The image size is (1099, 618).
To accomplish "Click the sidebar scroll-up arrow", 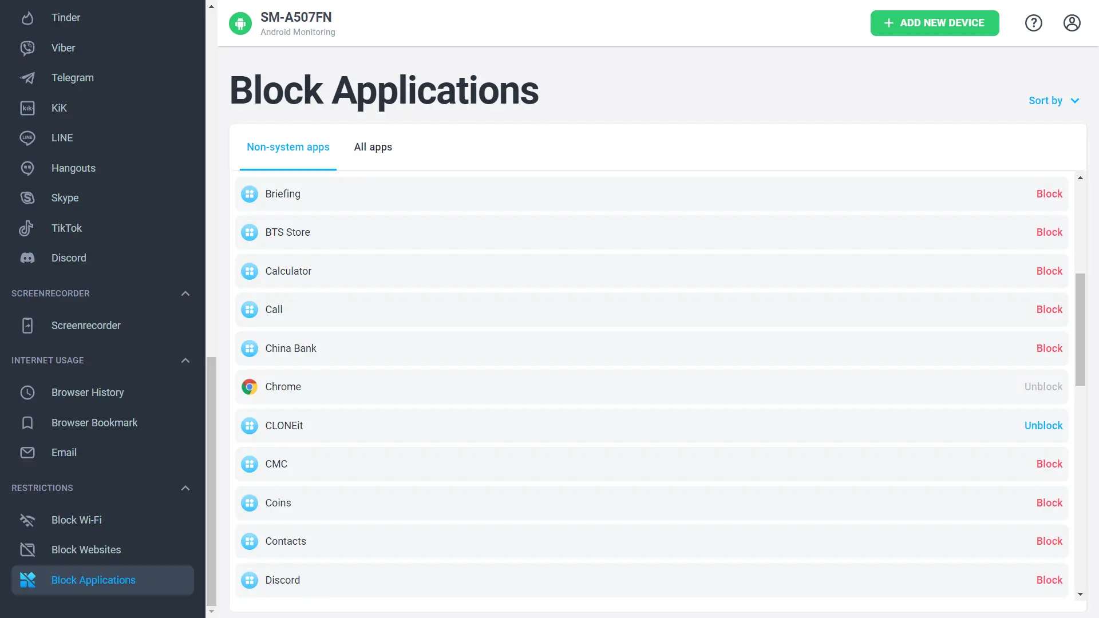I will pyautogui.click(x=211, y=7).
